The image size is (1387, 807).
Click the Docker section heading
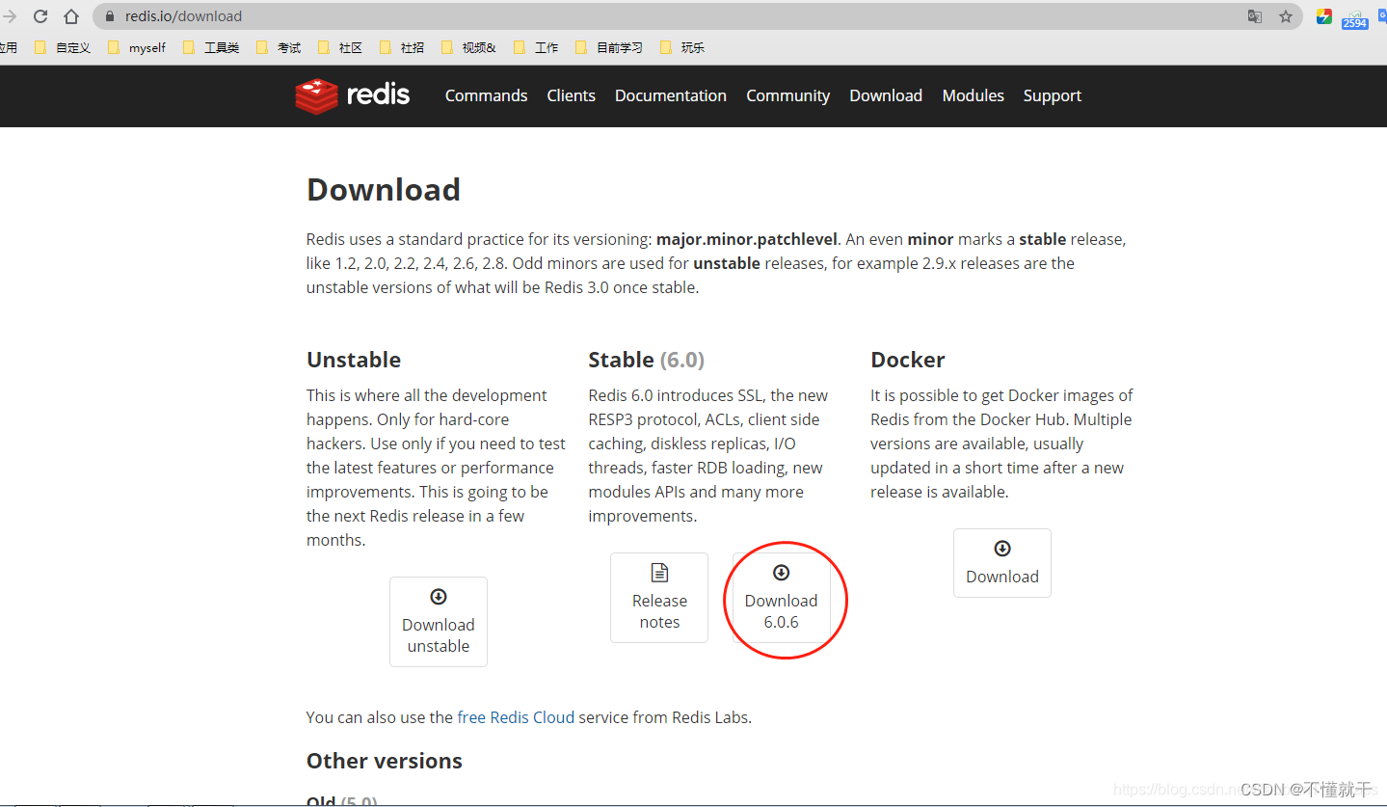(x=908, y=360)
